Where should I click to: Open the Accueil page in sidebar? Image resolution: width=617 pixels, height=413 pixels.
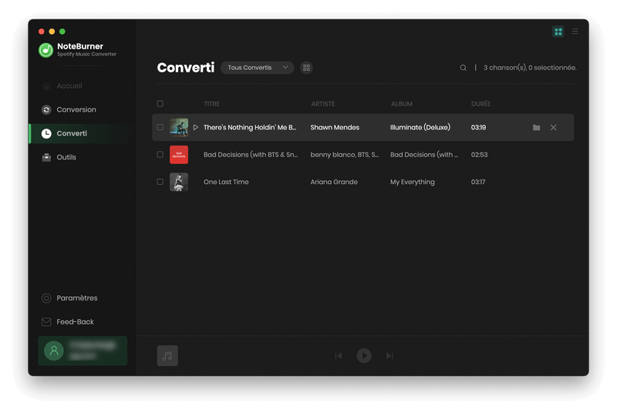(69, 86)
